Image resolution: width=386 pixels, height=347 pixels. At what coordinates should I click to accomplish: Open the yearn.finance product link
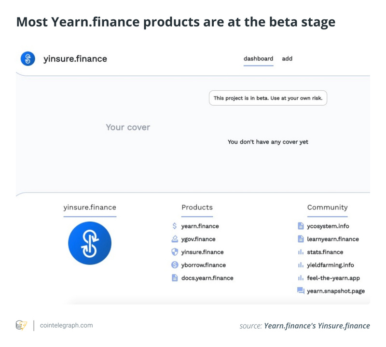[x=200, y=226]
